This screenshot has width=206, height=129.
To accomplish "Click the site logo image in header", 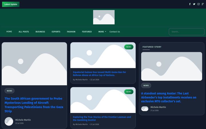I will tap(104, 17).
